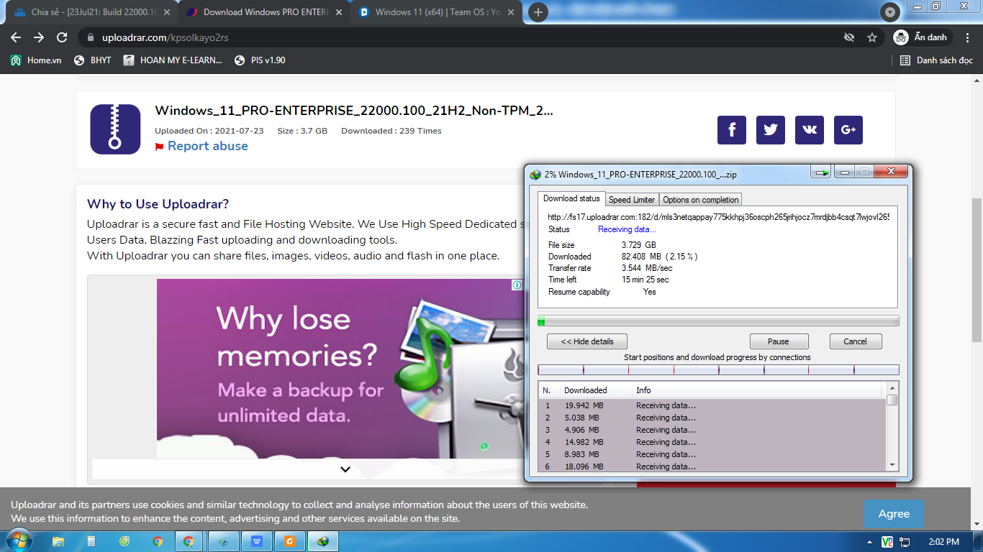Open the Speed Limiter tab

[632, 200]
